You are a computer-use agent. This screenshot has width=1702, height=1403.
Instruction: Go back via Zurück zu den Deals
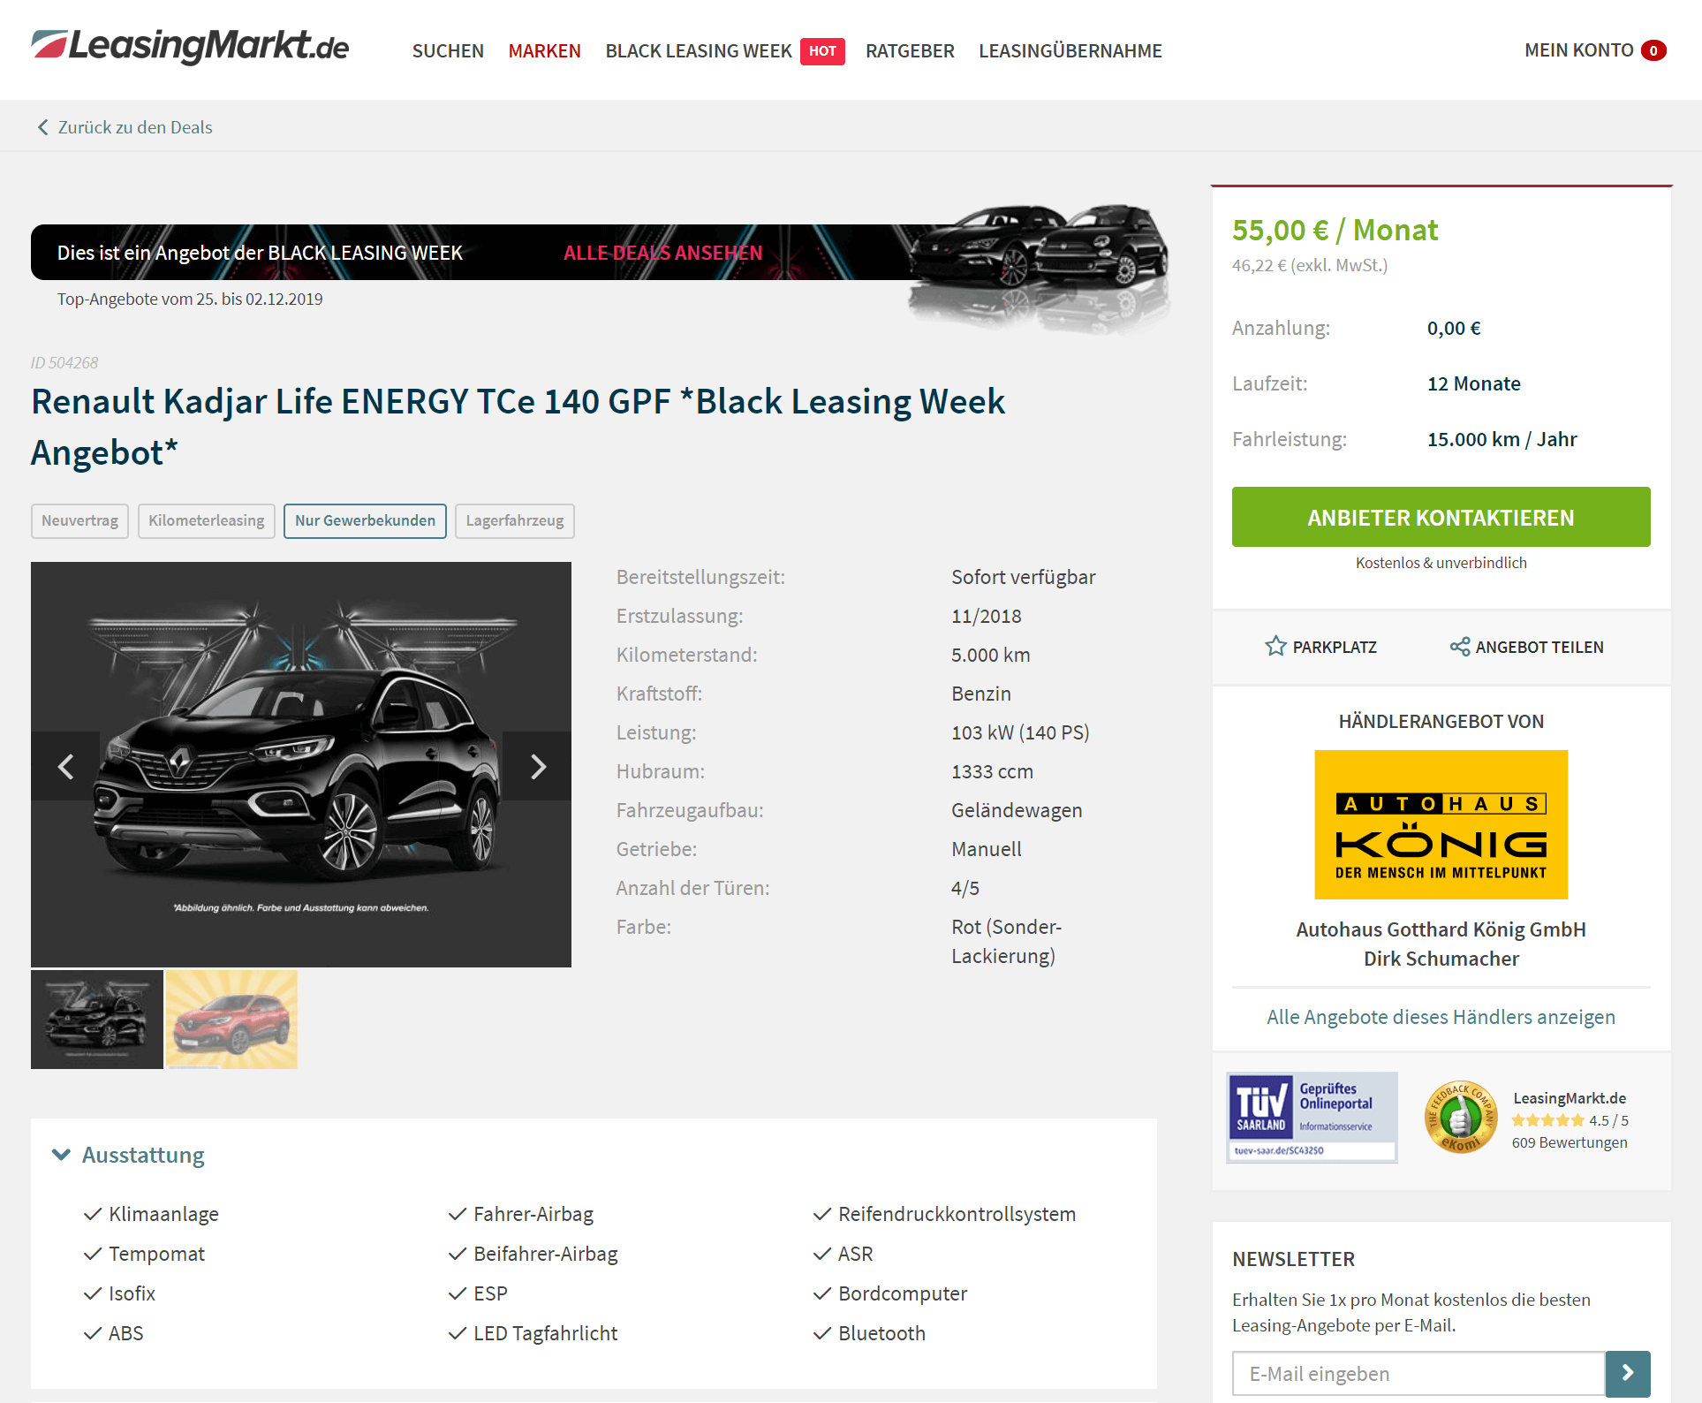135,127
